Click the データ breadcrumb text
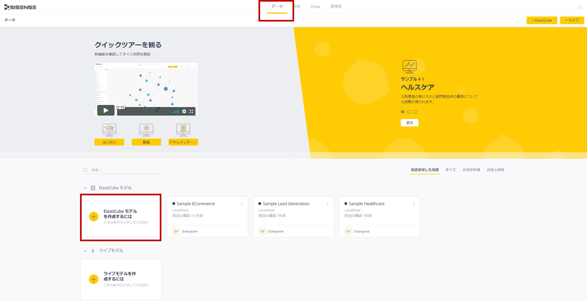 pyautogui.click(x=10, y=20)
